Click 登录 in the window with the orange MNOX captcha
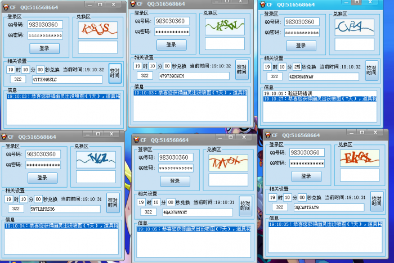 pos(175,181)
